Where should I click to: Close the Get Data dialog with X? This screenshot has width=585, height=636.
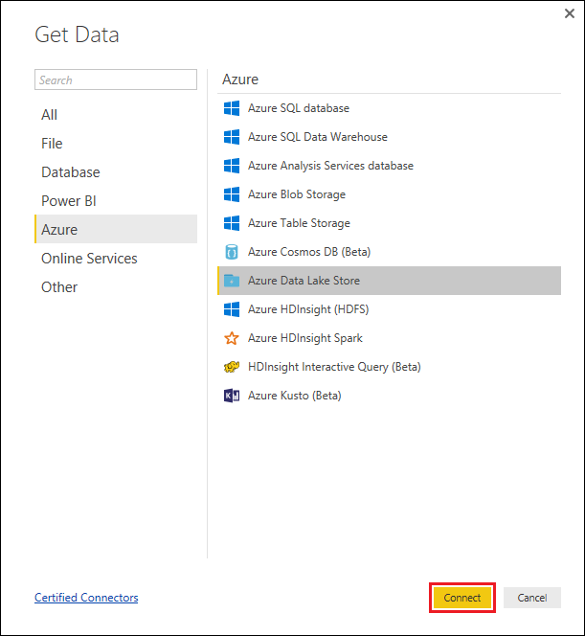(x=570, y=13)
